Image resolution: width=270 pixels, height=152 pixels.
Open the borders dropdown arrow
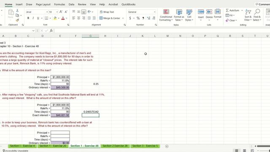[x=50, y=18]
